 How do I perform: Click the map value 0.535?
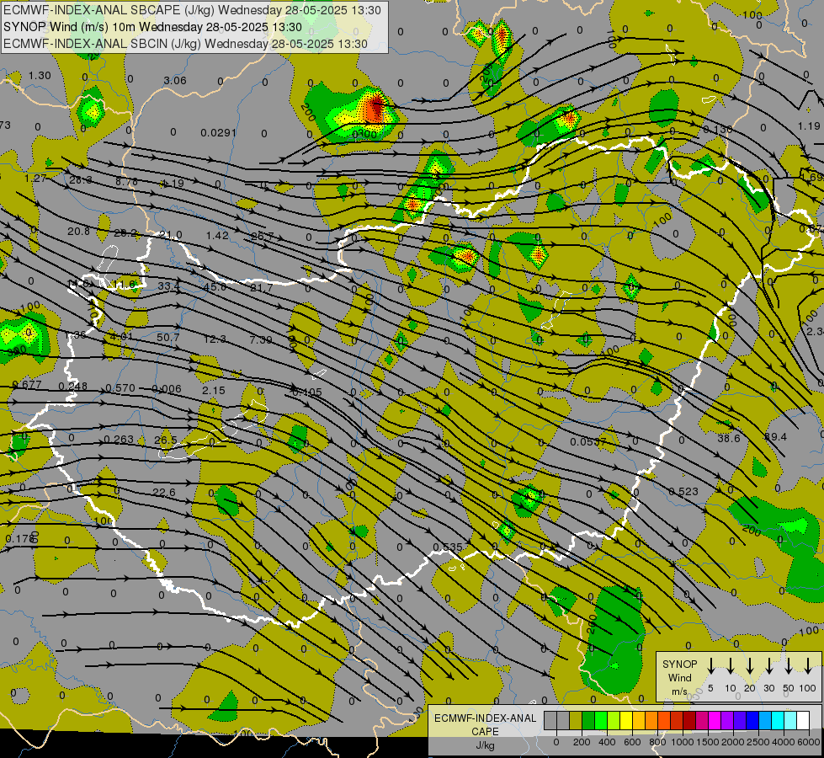[x=448, y=547]
